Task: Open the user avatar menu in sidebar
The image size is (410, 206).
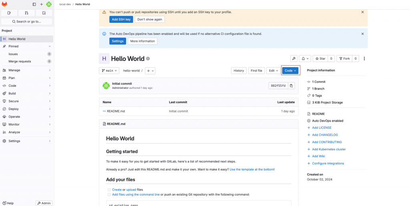Action: 49,4
